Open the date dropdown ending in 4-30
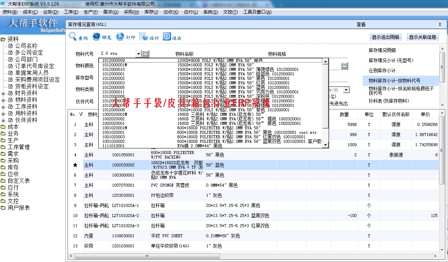 click(346, 90)
